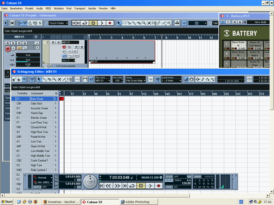The image size is (274, 205).
Task: Choose the zoom magnifier tool in project toolbar
Action: coord(144,23)
